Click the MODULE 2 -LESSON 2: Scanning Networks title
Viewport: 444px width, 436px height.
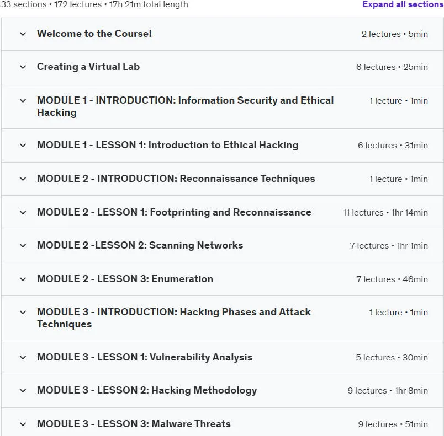(x=140, y=245)
